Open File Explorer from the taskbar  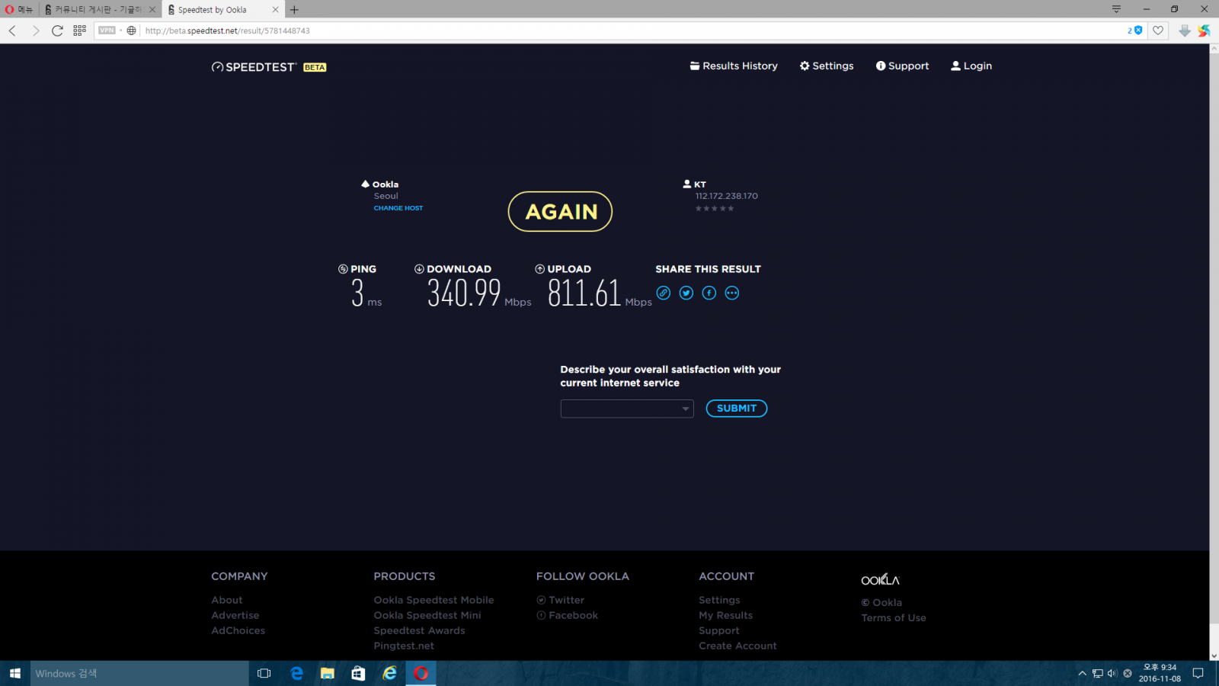[328, 673]
